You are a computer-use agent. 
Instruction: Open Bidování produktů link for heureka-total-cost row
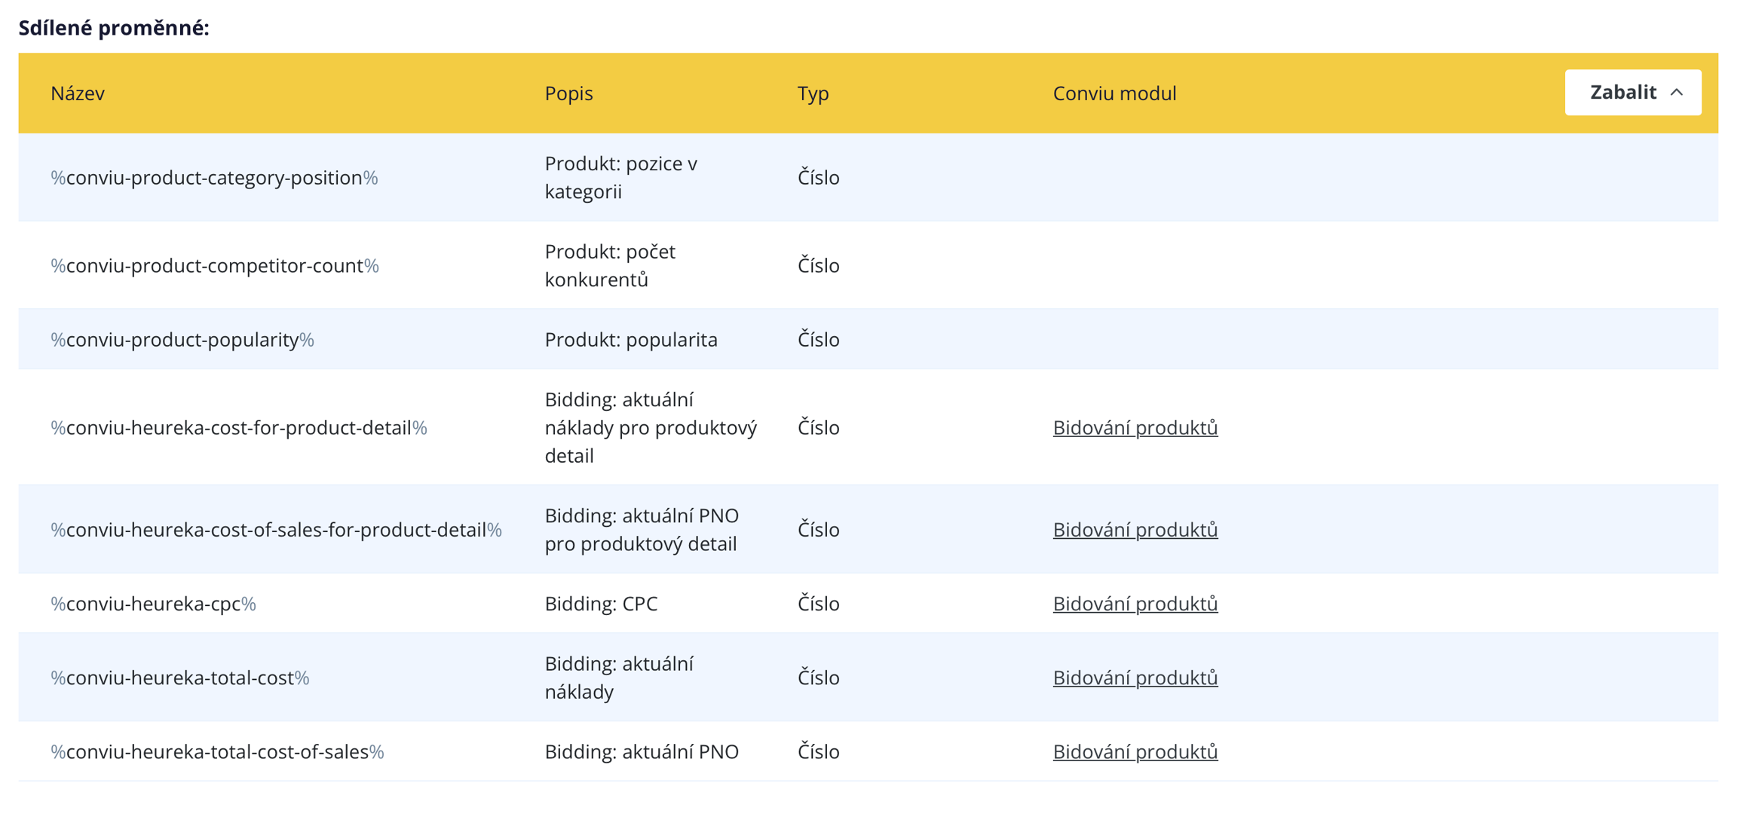[1135, 678]
